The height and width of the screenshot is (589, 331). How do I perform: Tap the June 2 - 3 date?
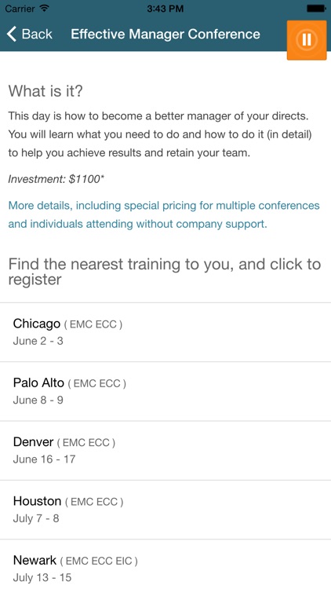[38, 341]
